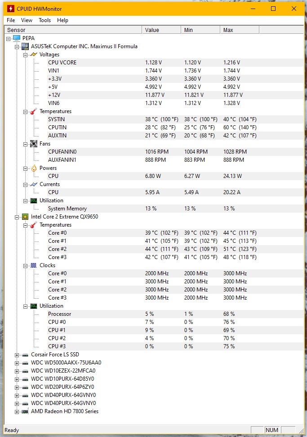
Task: Click the Clocks category icon
Action: [x=34, y=265]
